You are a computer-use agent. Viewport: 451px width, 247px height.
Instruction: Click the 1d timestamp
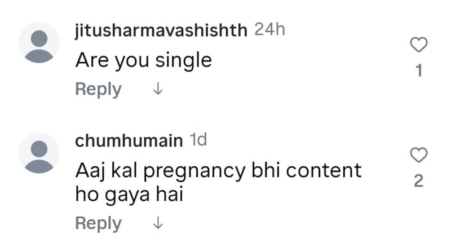(197, 141)
